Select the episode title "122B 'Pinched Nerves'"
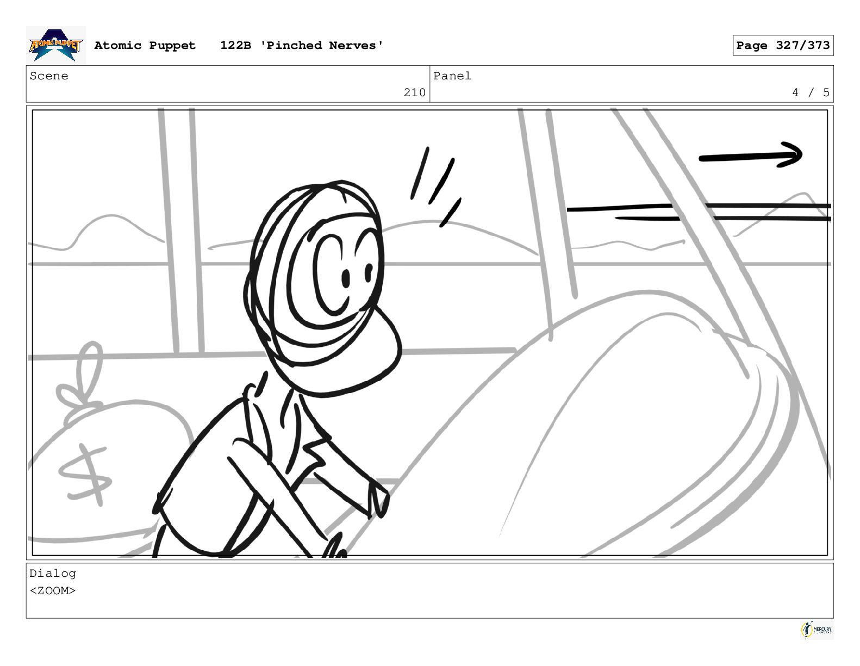This screenshot has height=666, width=860. pos(302,46)
